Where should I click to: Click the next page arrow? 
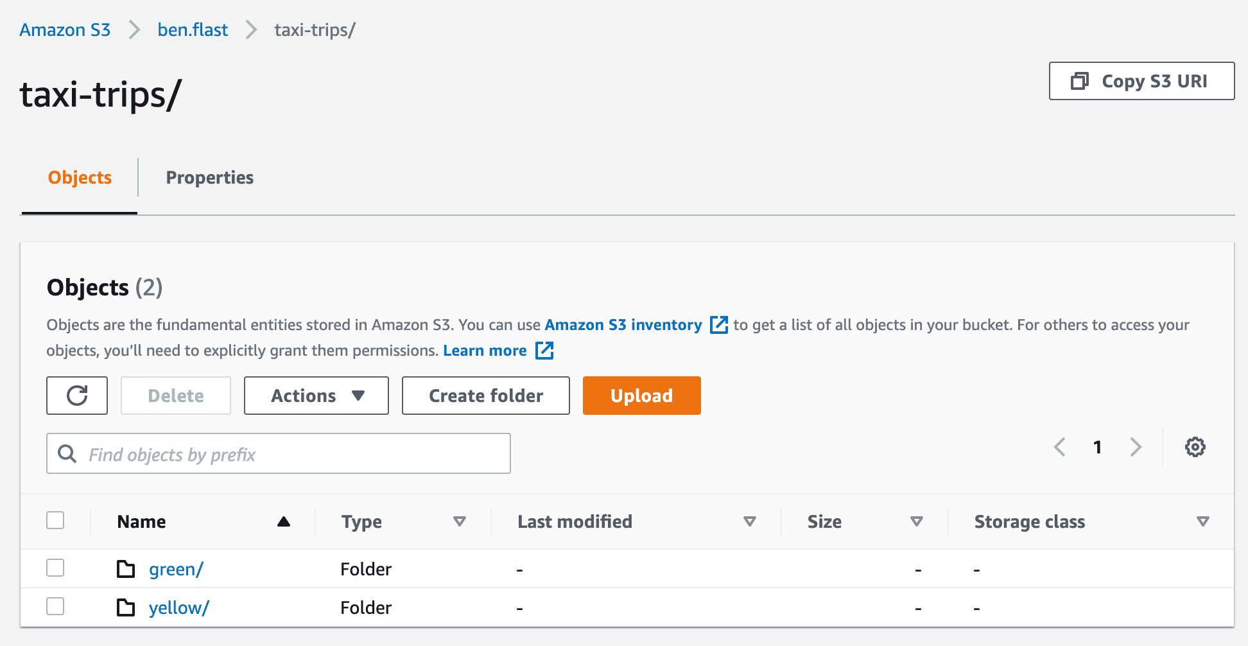[1136, 447]
